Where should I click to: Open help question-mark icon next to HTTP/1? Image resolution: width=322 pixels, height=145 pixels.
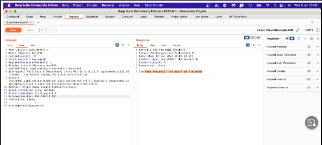317,30
